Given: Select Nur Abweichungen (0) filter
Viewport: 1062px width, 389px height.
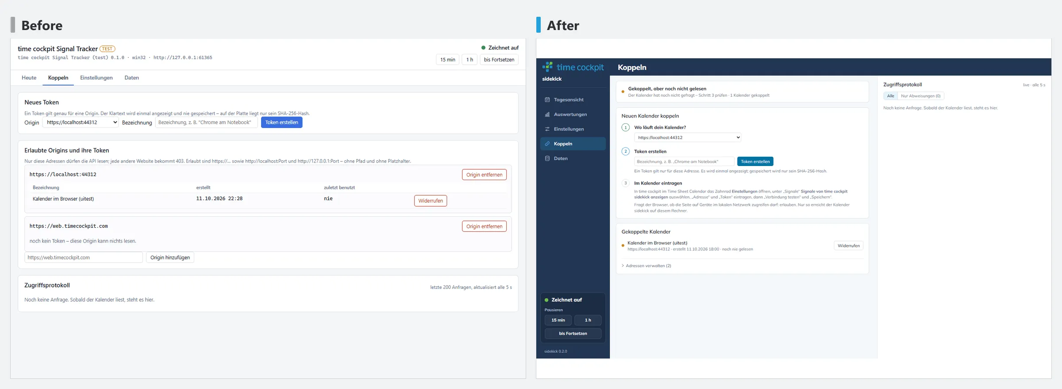Looking at the screenshot, I should tap(920, 96).
